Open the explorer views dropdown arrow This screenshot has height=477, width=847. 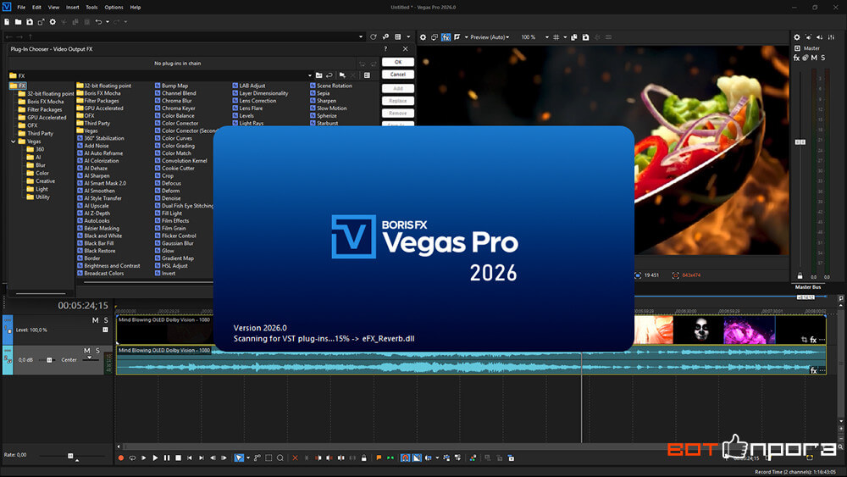pos(408,37)
